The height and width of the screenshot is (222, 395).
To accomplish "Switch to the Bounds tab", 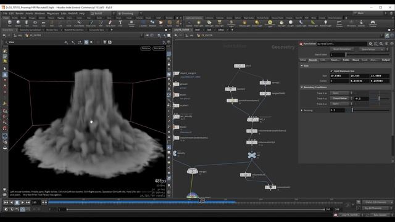I will (x=313, y=60).
